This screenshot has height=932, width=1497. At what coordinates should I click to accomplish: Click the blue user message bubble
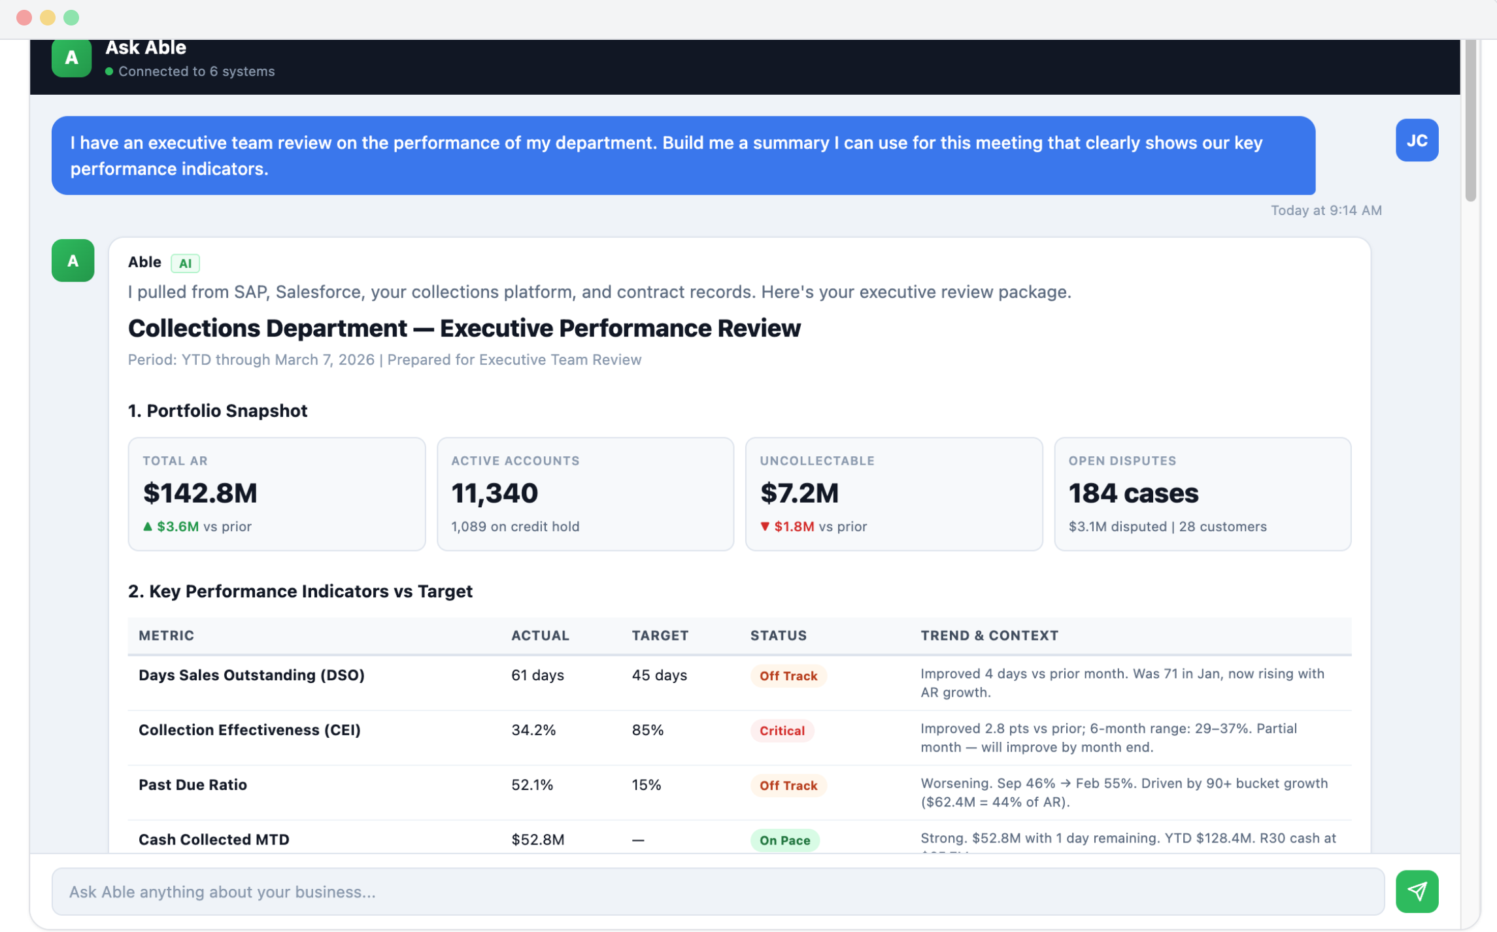click(x=682, y=156)
